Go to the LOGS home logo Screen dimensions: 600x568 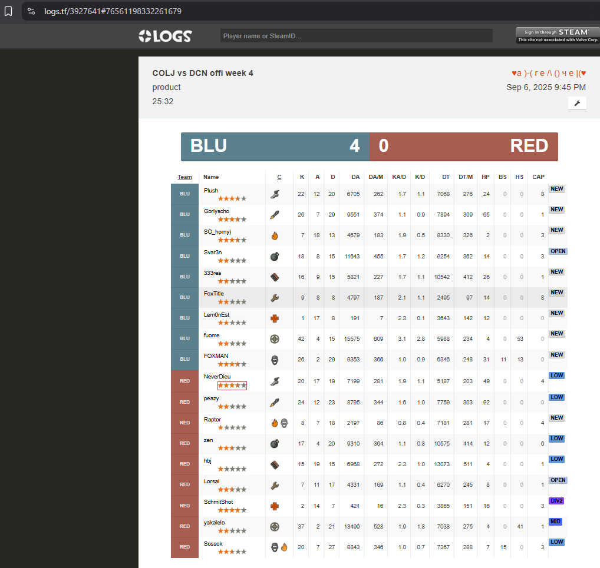(x=165, y=36)
